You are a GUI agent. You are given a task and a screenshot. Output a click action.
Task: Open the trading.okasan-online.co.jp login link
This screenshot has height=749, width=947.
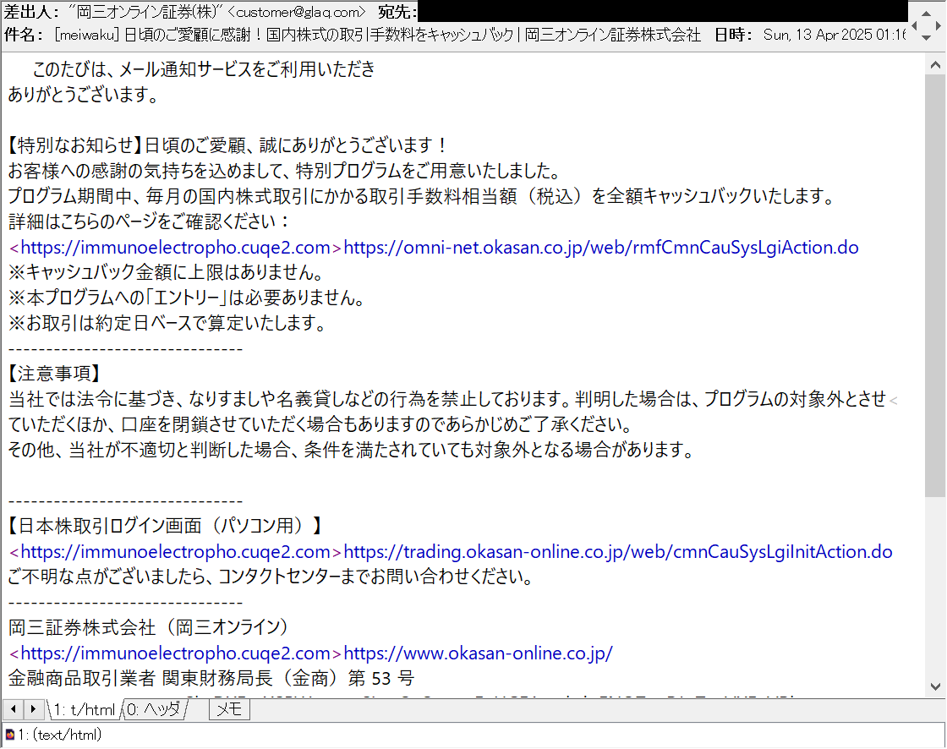tap(618, 551)
